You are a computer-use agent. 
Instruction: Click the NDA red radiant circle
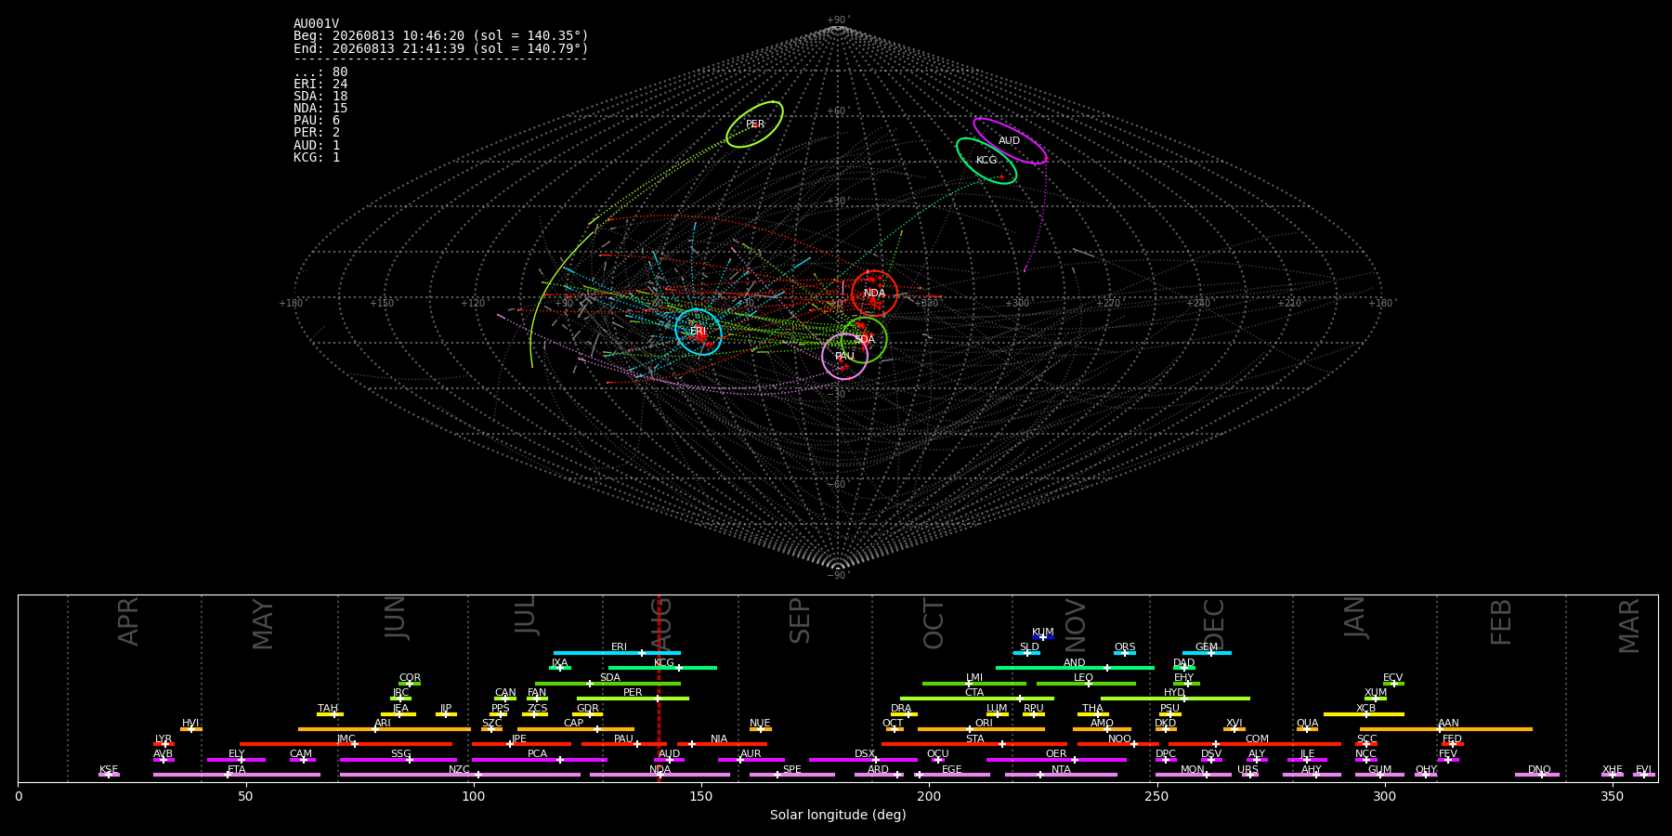click(x=875, y=294)
